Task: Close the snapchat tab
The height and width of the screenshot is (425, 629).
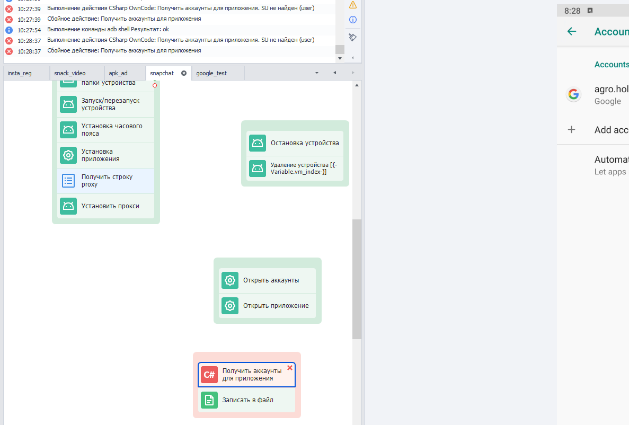Action: click(184, 73)
